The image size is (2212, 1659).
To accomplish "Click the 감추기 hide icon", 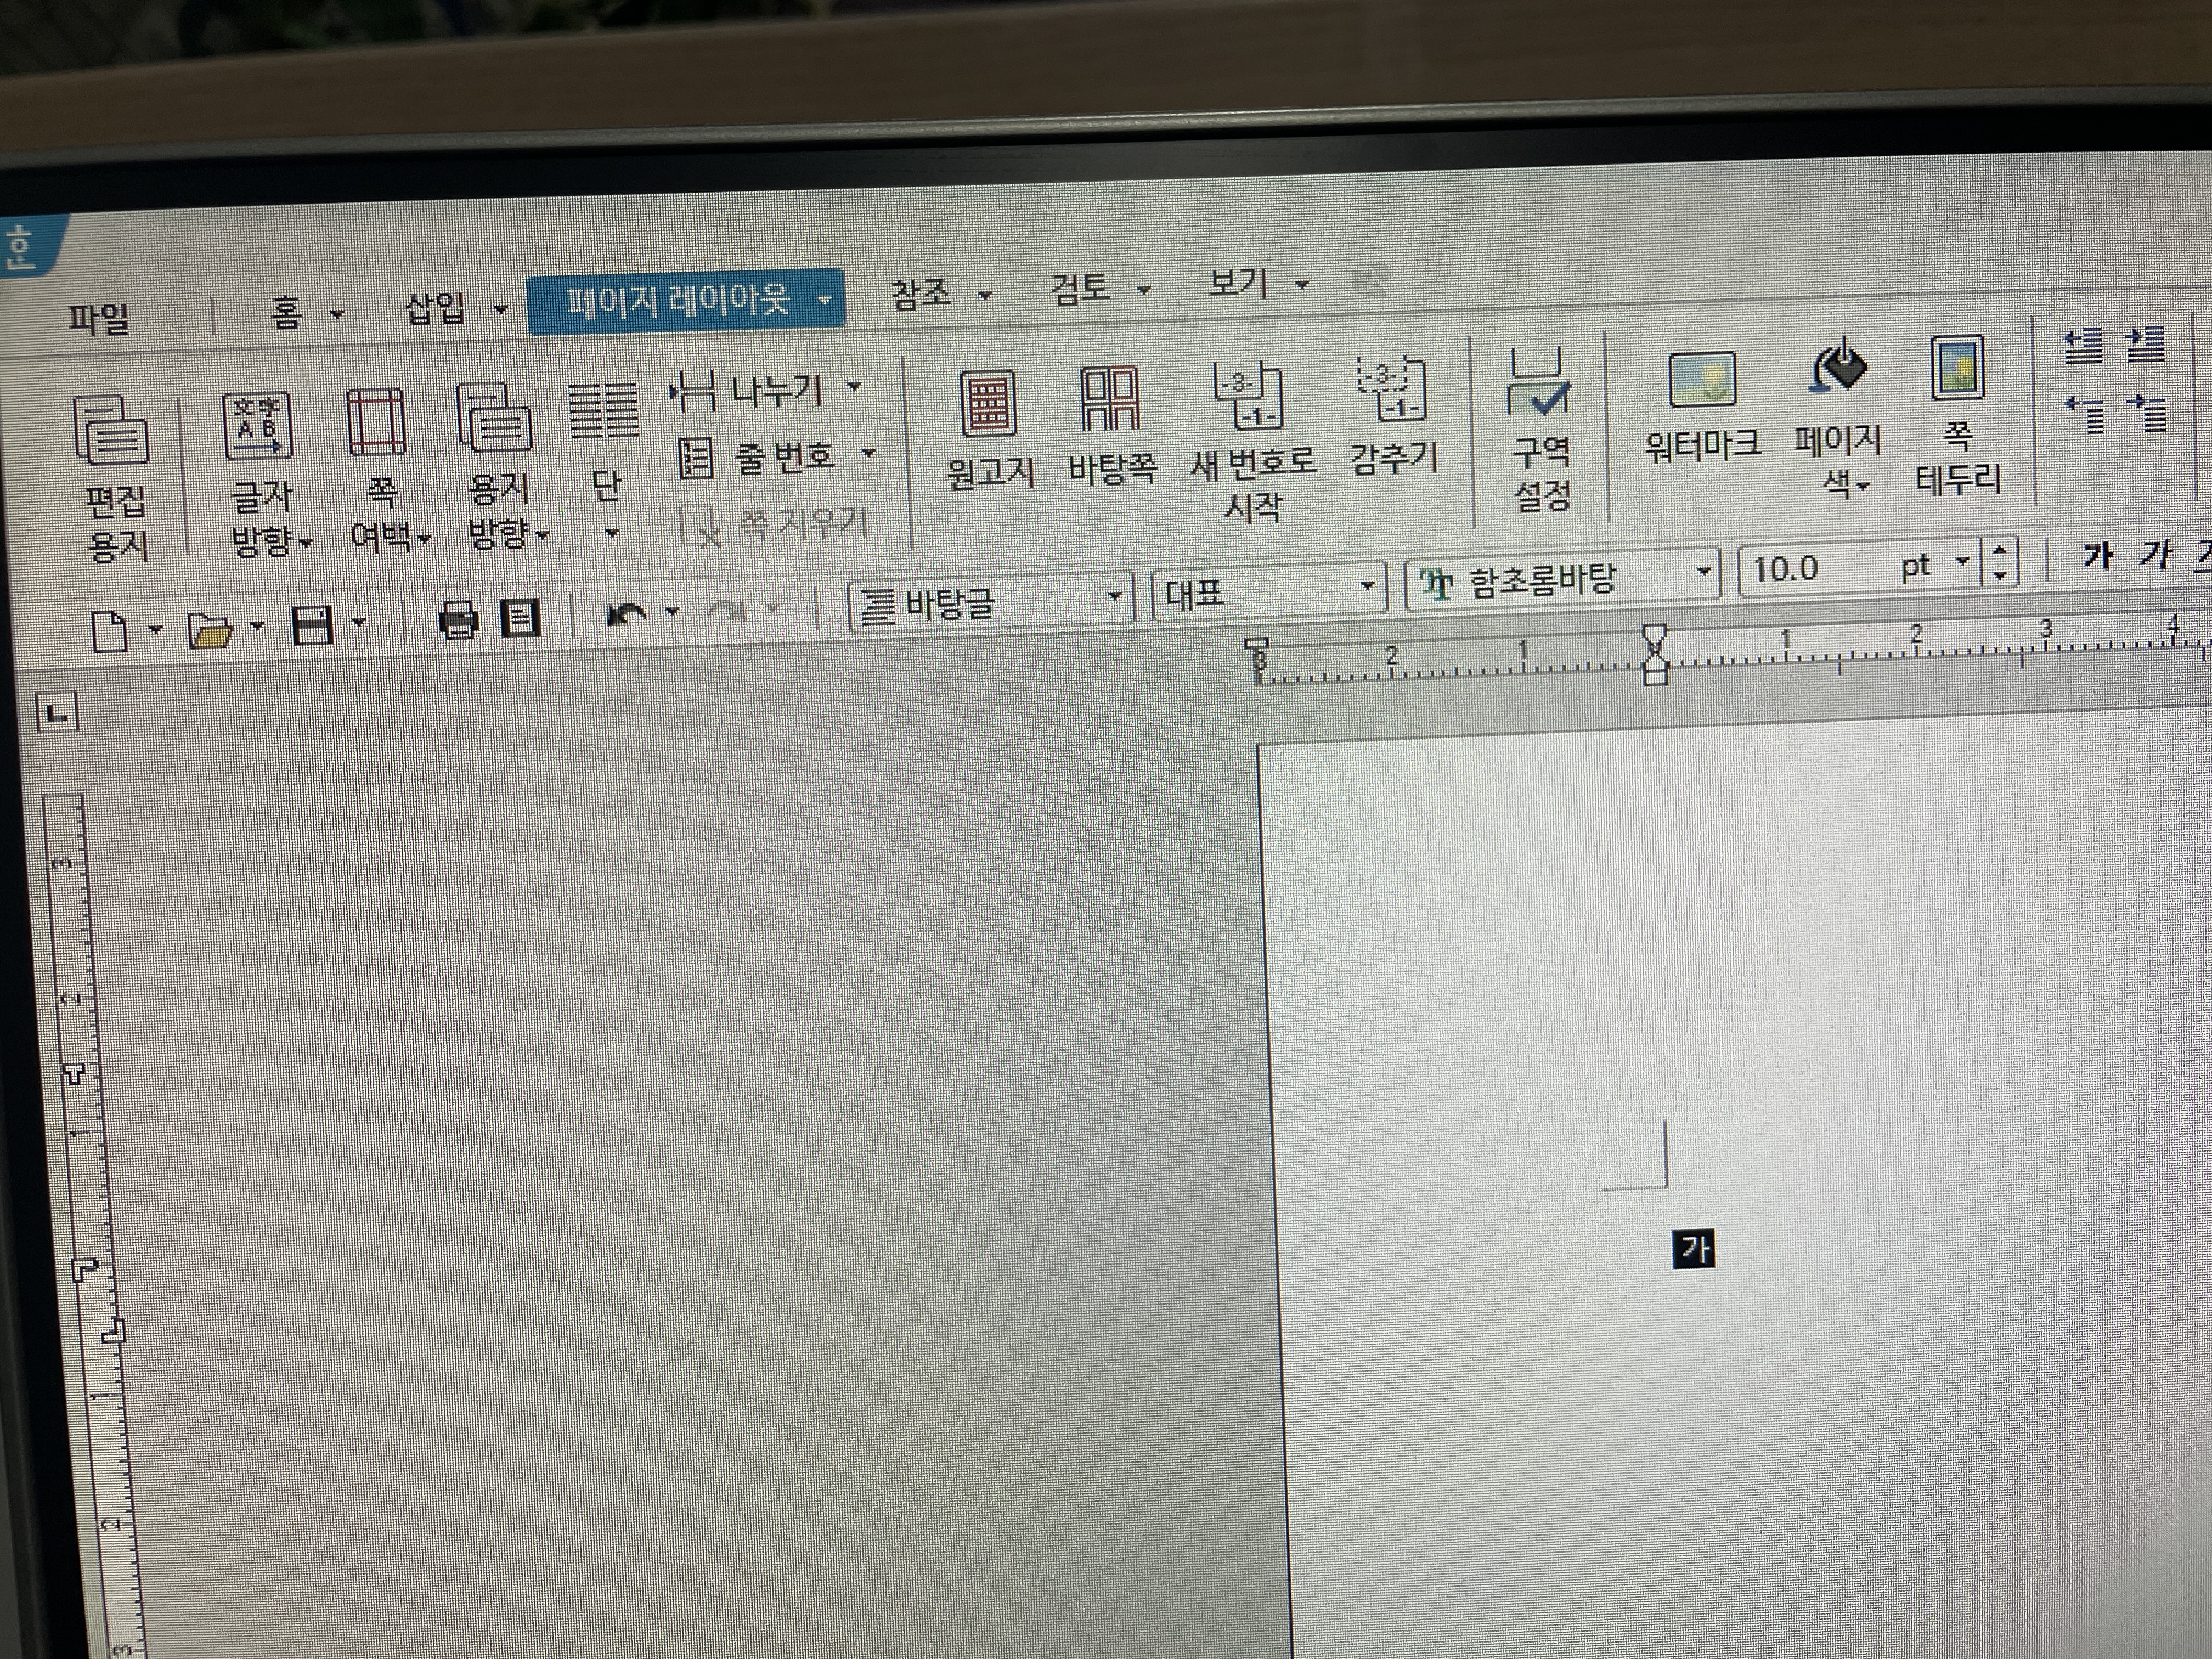I will (x=1392, y=390).
